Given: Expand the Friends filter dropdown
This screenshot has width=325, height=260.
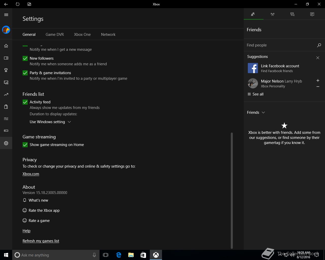Looking at the screenshot, I should (x=256, y=112).
